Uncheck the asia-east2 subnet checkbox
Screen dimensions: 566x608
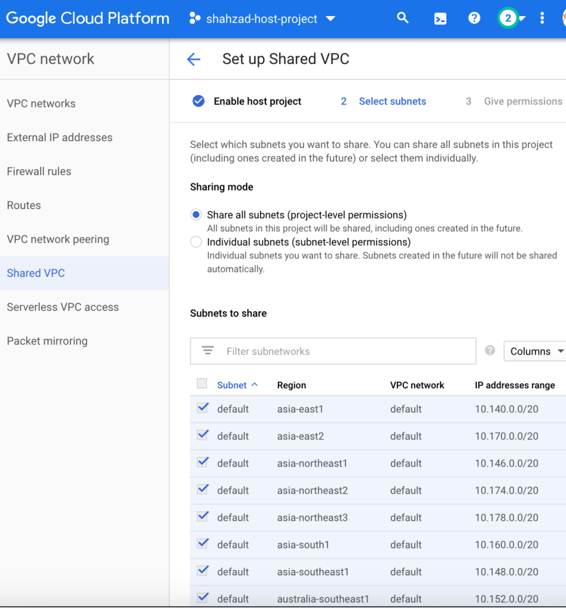203,435
